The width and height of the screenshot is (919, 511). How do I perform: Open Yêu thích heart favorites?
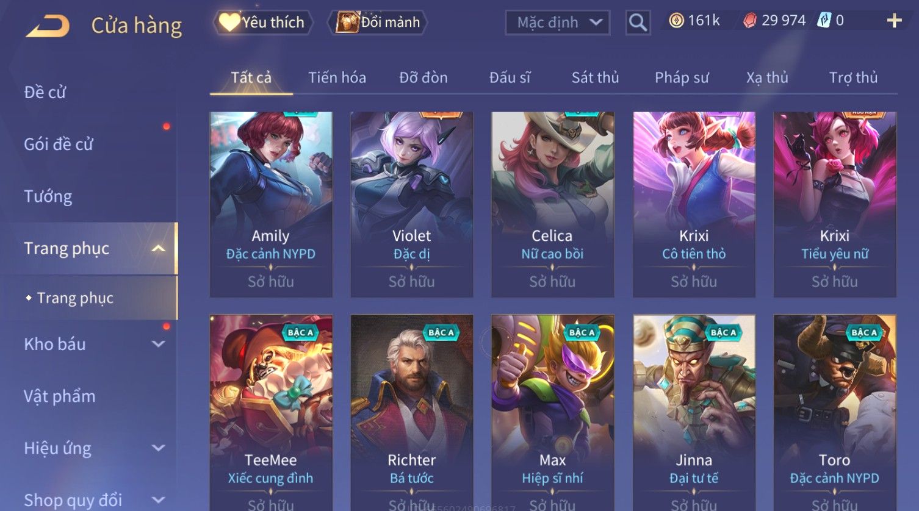coord(262,23)
